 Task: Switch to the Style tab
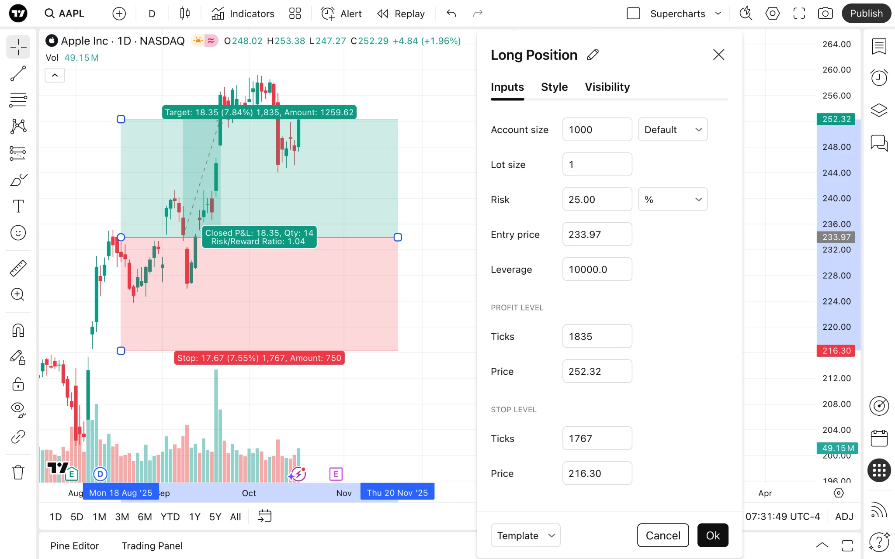pyautogui.click(x=554, y=87)
